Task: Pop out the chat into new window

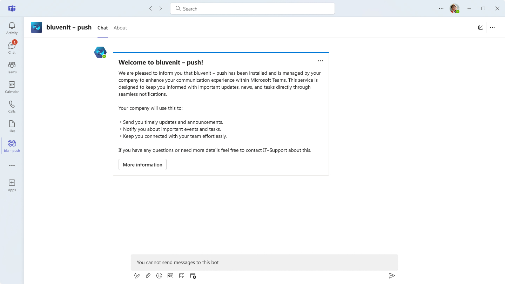Action: [x=481, y=27]
